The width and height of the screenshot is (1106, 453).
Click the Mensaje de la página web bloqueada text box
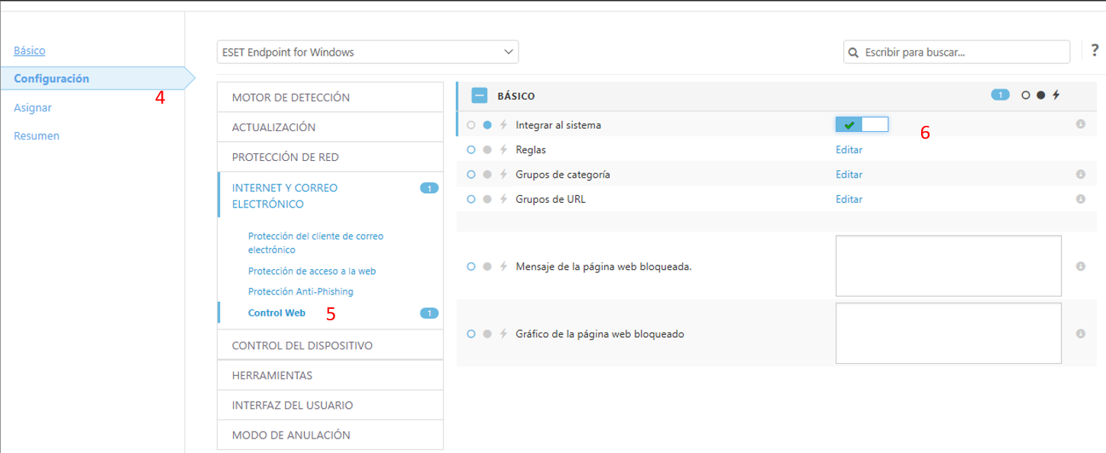(x=948, y=265)
